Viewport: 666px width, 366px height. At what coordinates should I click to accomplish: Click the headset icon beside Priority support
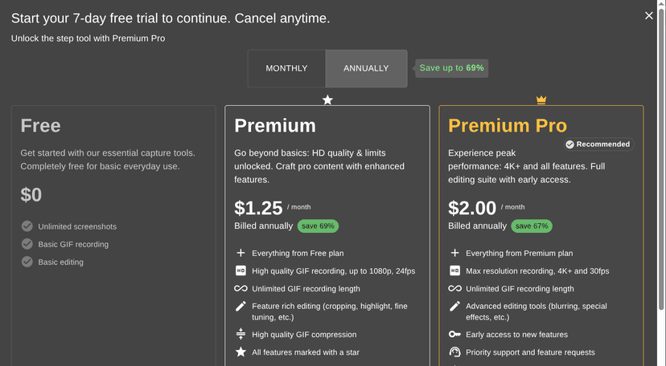pyautogui.click(x=454, y=352)
